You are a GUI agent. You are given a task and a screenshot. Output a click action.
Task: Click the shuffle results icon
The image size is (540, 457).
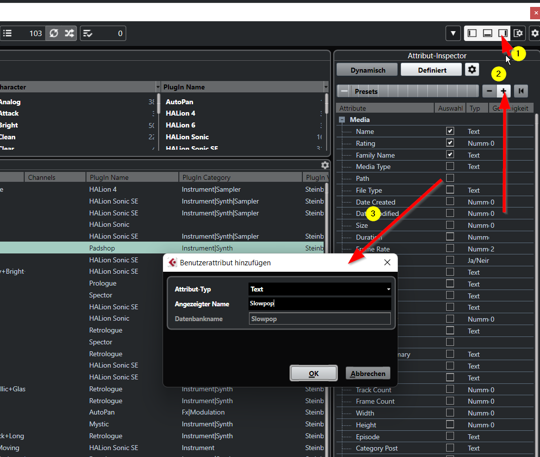[x=69, y=34]
